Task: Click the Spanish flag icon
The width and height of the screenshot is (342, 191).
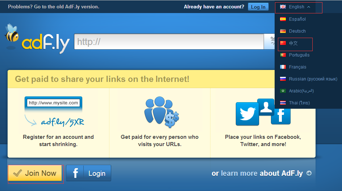Action: click(283, 19)
